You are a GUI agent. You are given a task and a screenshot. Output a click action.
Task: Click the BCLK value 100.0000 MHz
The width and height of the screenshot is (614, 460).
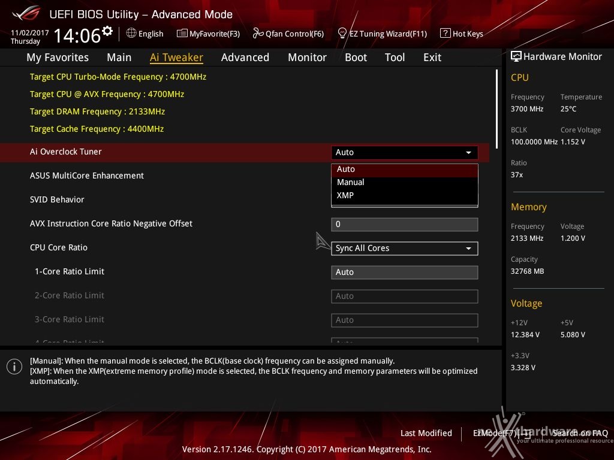click(x=534, y=141)
